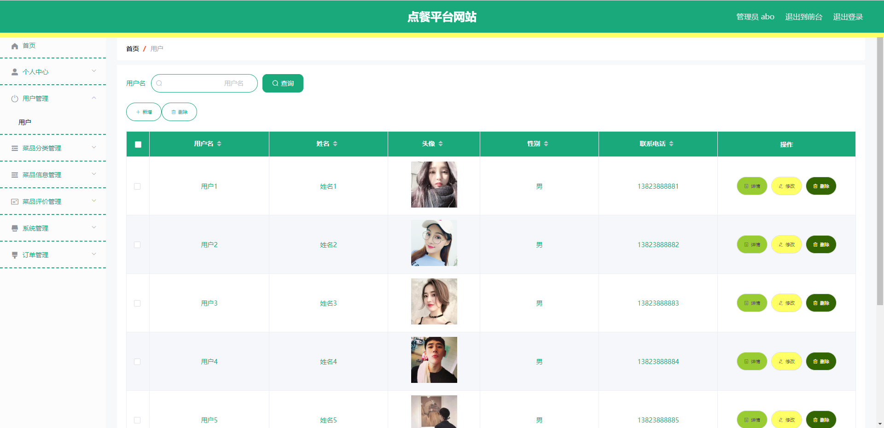The image size is (884, 428).
Task: Click the monitor icon beside 系统管理
Action: [15, 228]
